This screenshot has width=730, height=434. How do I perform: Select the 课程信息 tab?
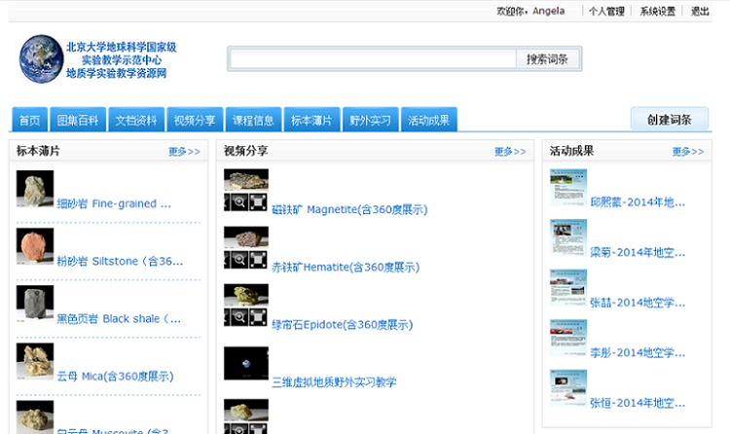point(253,121)
